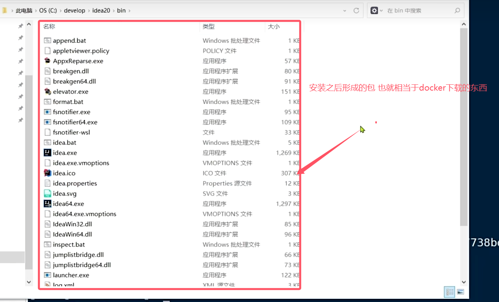499x302 pixels.
Task: Expand the chevron after 此电脑 breadcrumb
Action: (x=36, y=11)
